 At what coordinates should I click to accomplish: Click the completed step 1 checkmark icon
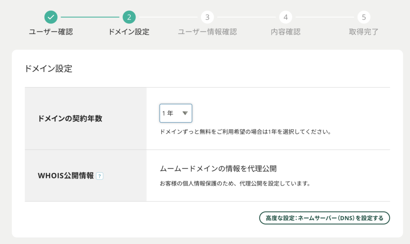(51, 17)
